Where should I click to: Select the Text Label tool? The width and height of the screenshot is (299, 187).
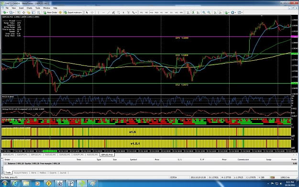(128, 12)
